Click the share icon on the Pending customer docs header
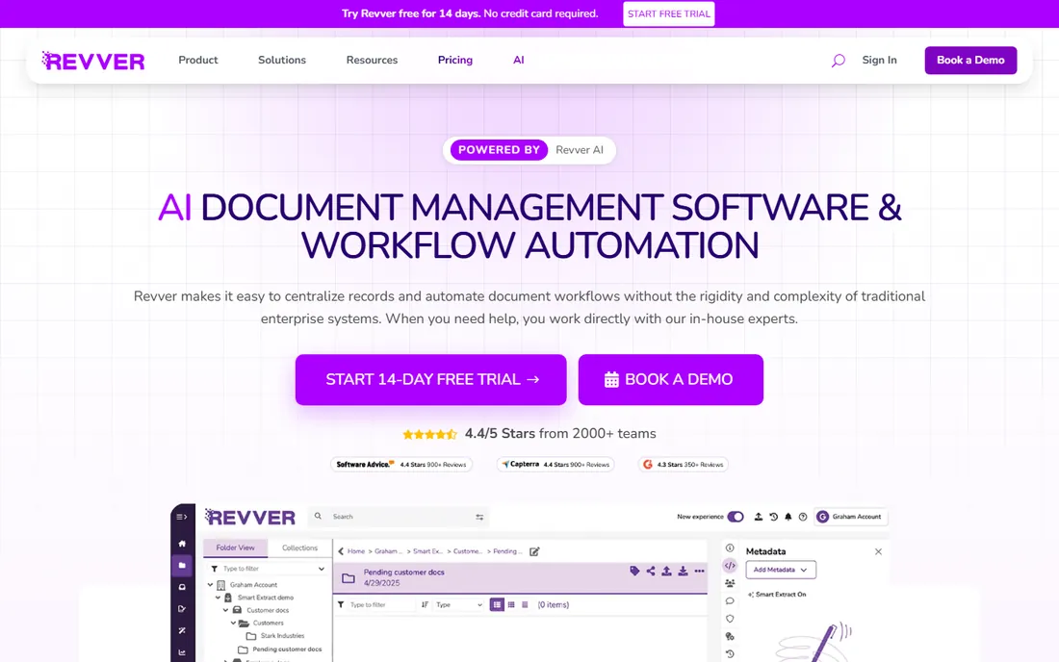This screenshot has width=1059, height=662. click(x=651, y=571)
